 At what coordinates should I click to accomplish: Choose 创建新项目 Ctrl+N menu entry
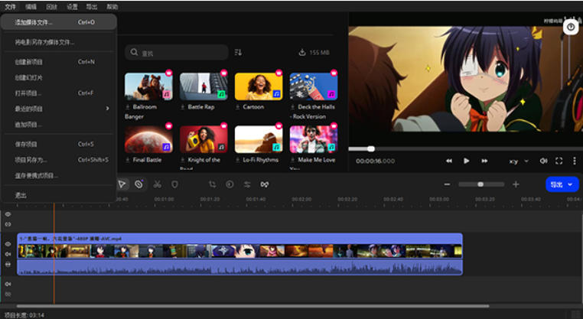click(x=59, y=62)
